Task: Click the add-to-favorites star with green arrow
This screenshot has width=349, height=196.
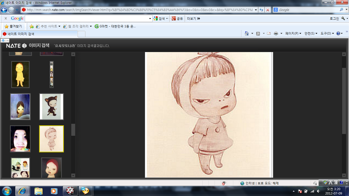Action: coord(32,26)
